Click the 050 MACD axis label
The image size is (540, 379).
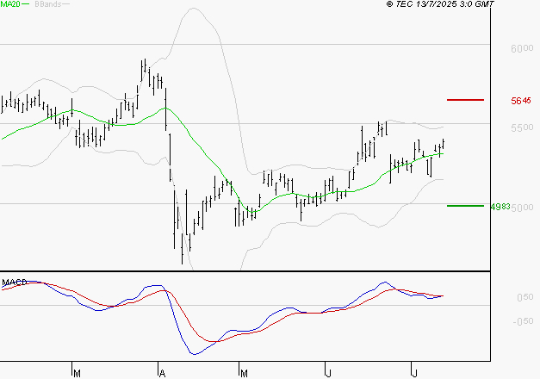pos(523,298)
